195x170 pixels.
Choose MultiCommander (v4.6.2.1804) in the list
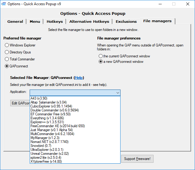[x=75, y=134]
